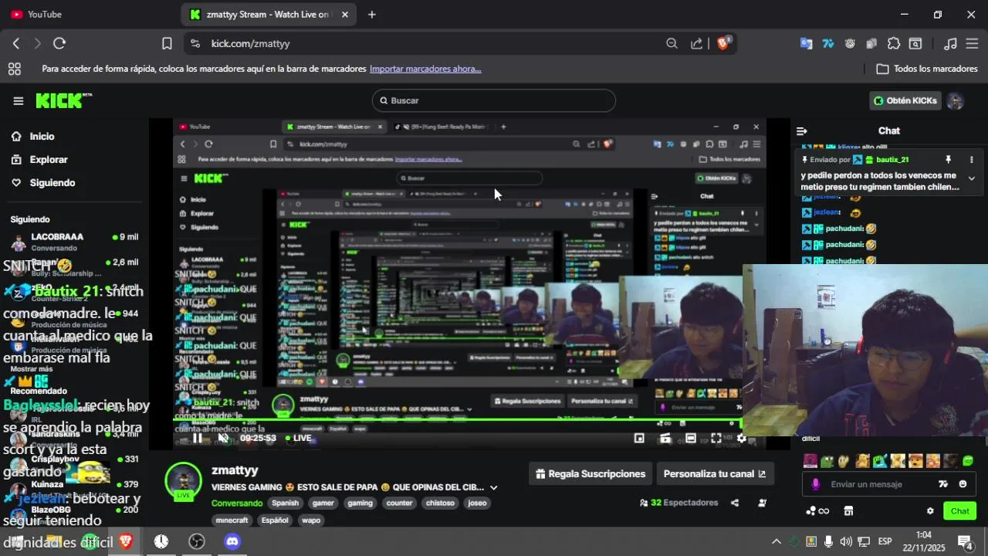Open the Kick hamburger menu

[x=18, y=100]
